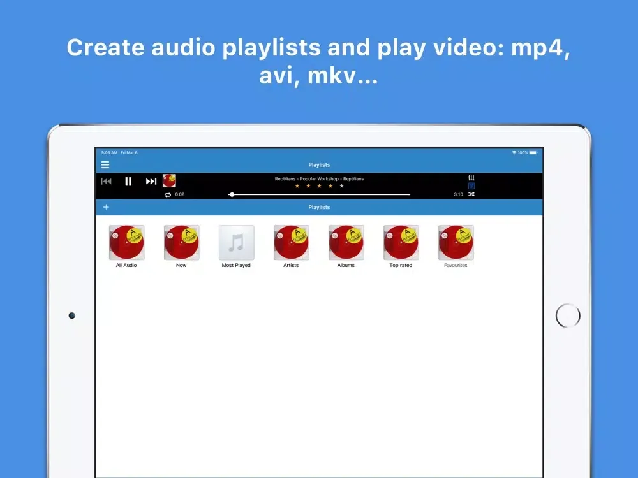Open the hamburger menu
Screen dimensions: 638x478
click(x=105, y=164)
